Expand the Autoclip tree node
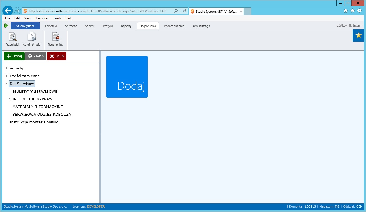 [x=7, y=68]
